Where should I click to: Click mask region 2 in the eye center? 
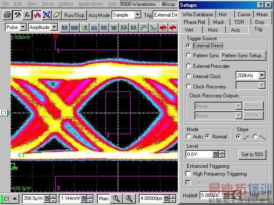coord(118,113)
